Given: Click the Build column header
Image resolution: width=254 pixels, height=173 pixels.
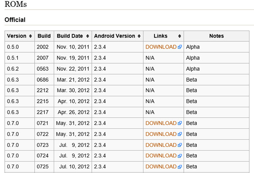Looking at the screenshot, I should [x=44, y=36].
